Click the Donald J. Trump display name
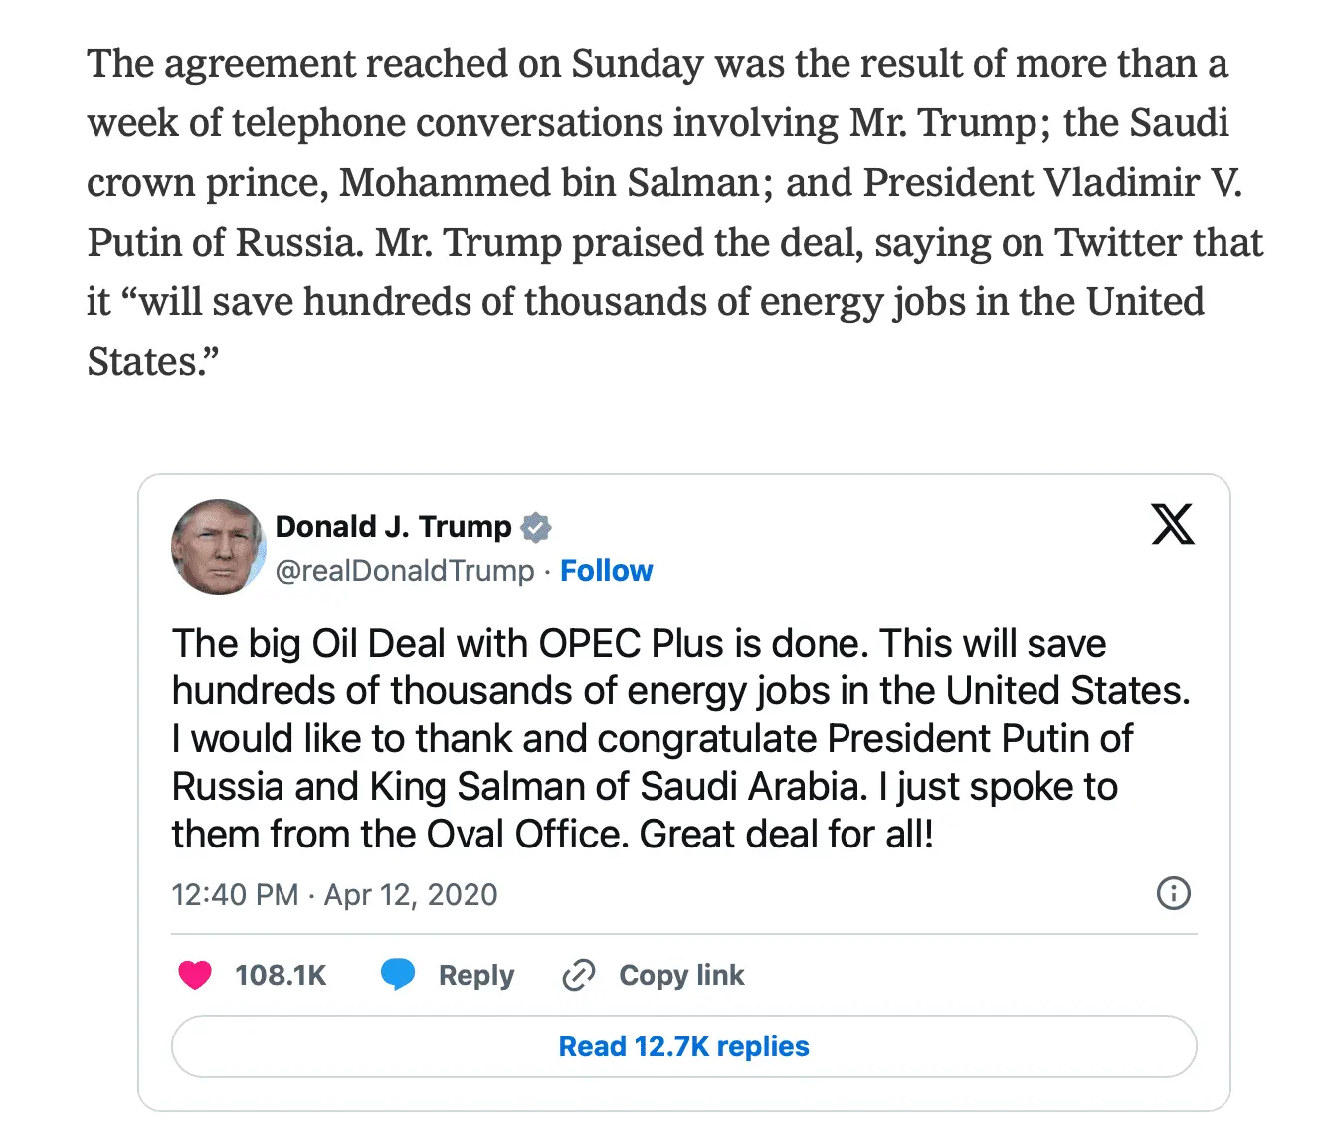Image resolution: width=1317 pixels, height=1130 pixels. (393, 526)
